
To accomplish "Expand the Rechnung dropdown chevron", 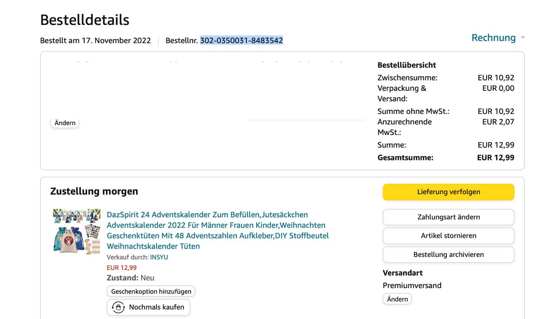I will coord(523,37).
